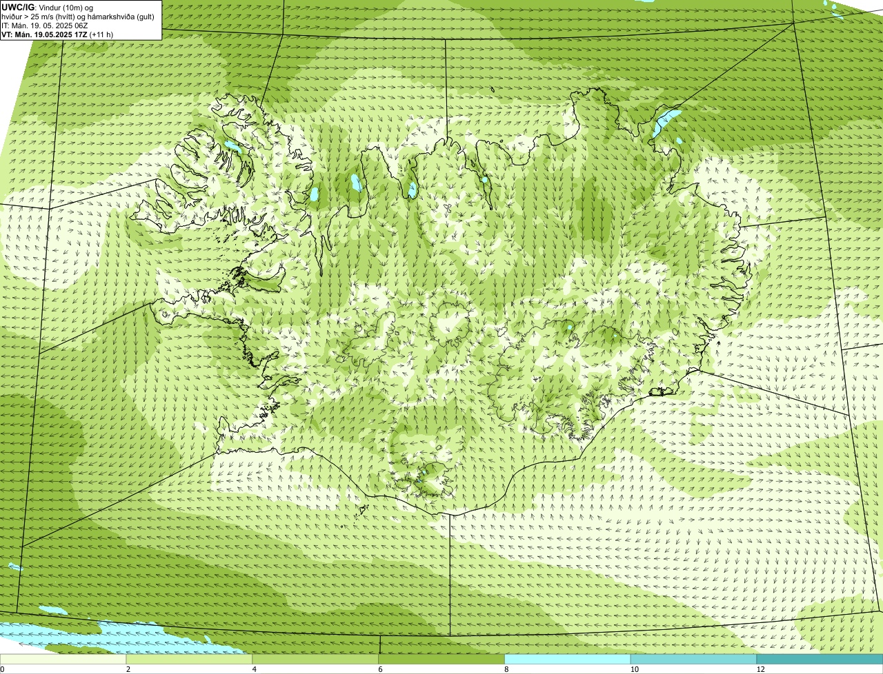
Task: Click the "0" label under the color scale
Action: pos(2,669)
